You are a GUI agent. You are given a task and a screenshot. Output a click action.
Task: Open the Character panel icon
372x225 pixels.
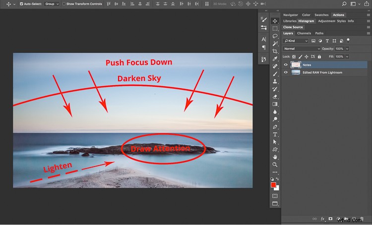[263, 39]
